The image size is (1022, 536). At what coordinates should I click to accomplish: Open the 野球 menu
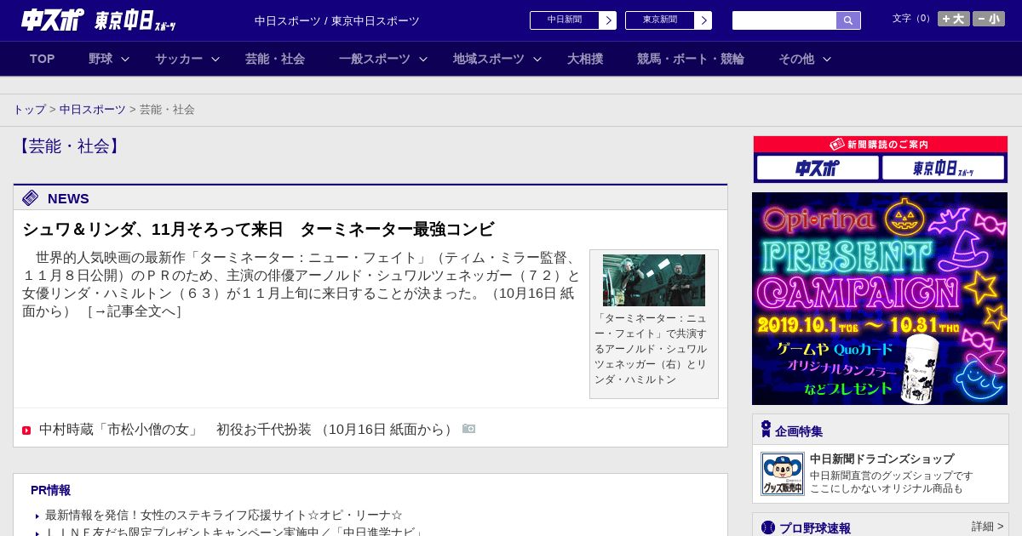(100, 59)
